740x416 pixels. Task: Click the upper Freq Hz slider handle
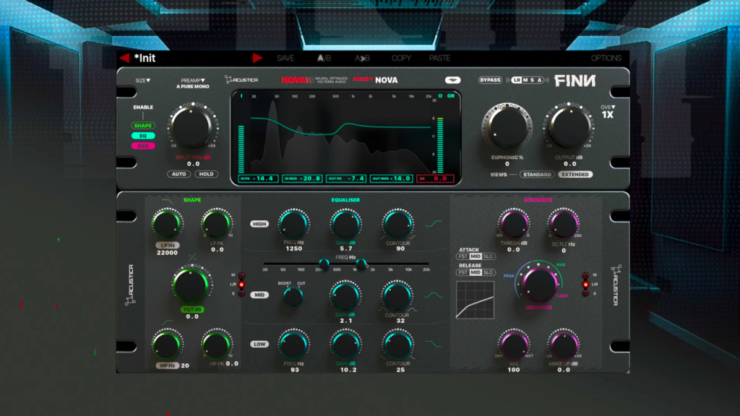(x=361, y=263)
